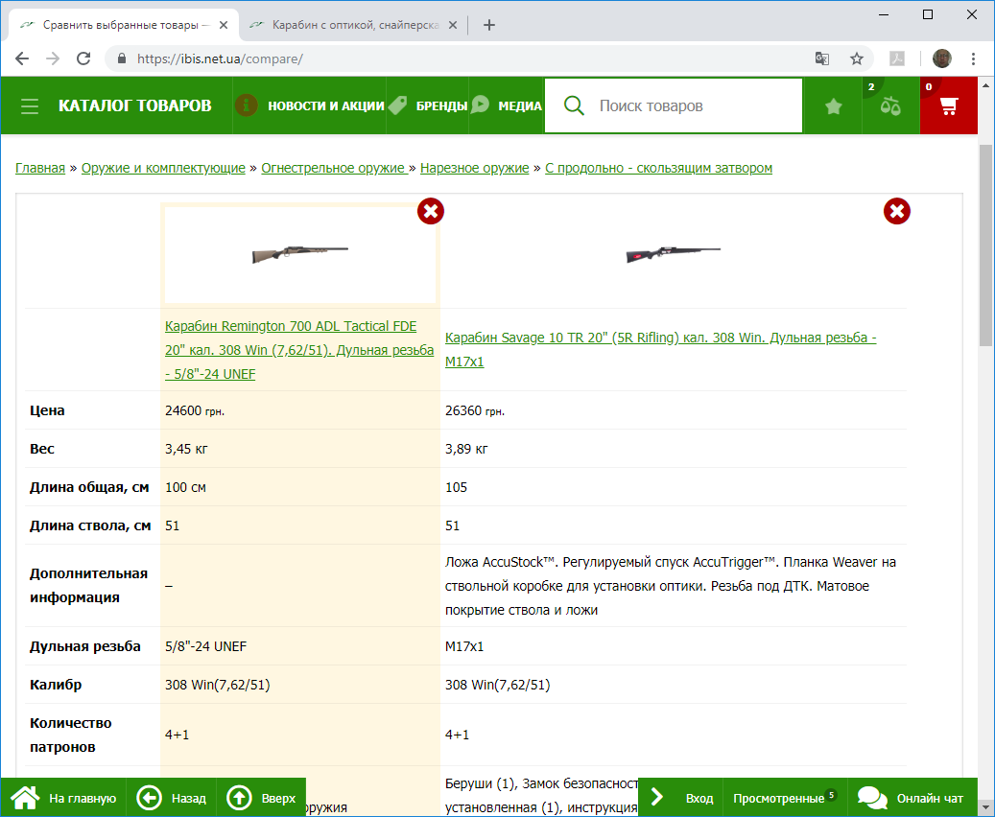Click the Remington rifle thumbnail image
995x817 pixels.
point(299,254)
